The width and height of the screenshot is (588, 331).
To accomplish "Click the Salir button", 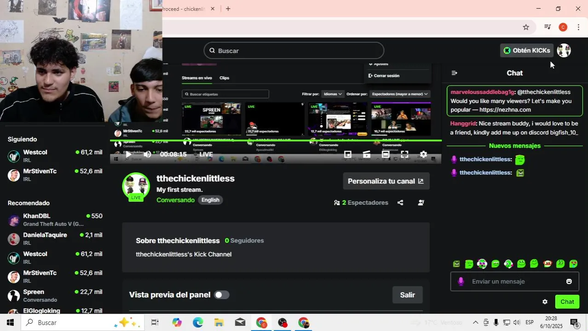I will (x=407, y=295).
